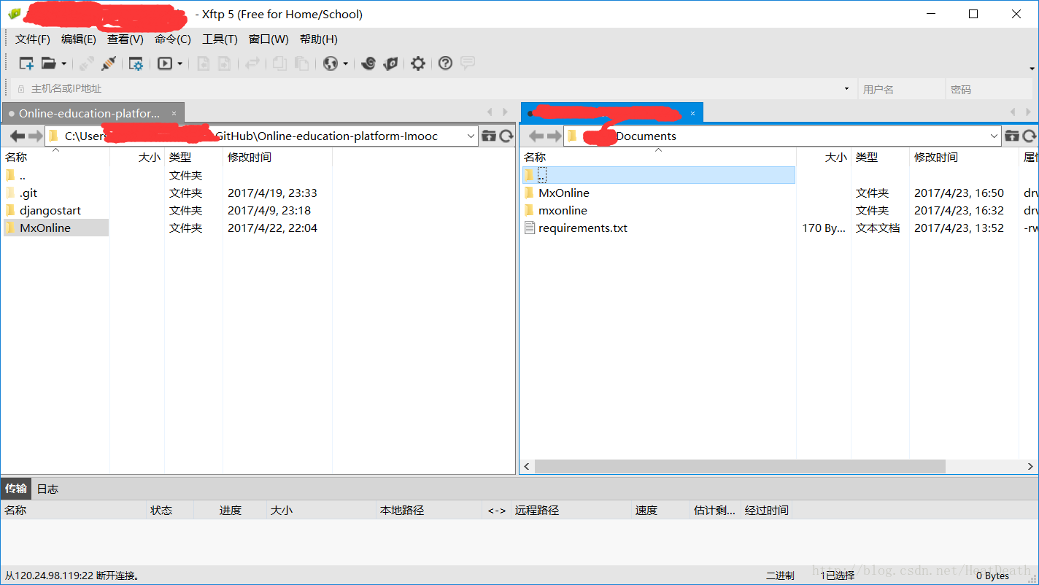Viewport: 1039px width, 585px height.
Task: Click the grayed-out speech bubble icon
Action: pyautogui.click(x=468, y=63)
